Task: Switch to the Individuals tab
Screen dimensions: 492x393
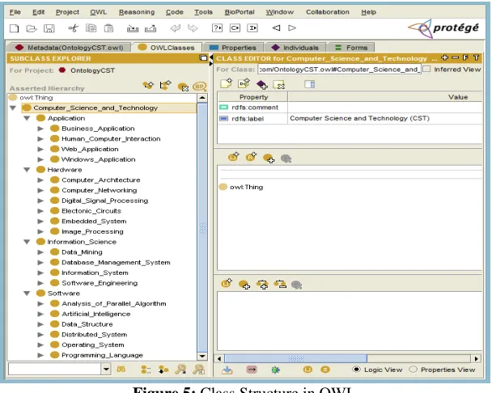Action: (295, 48)
